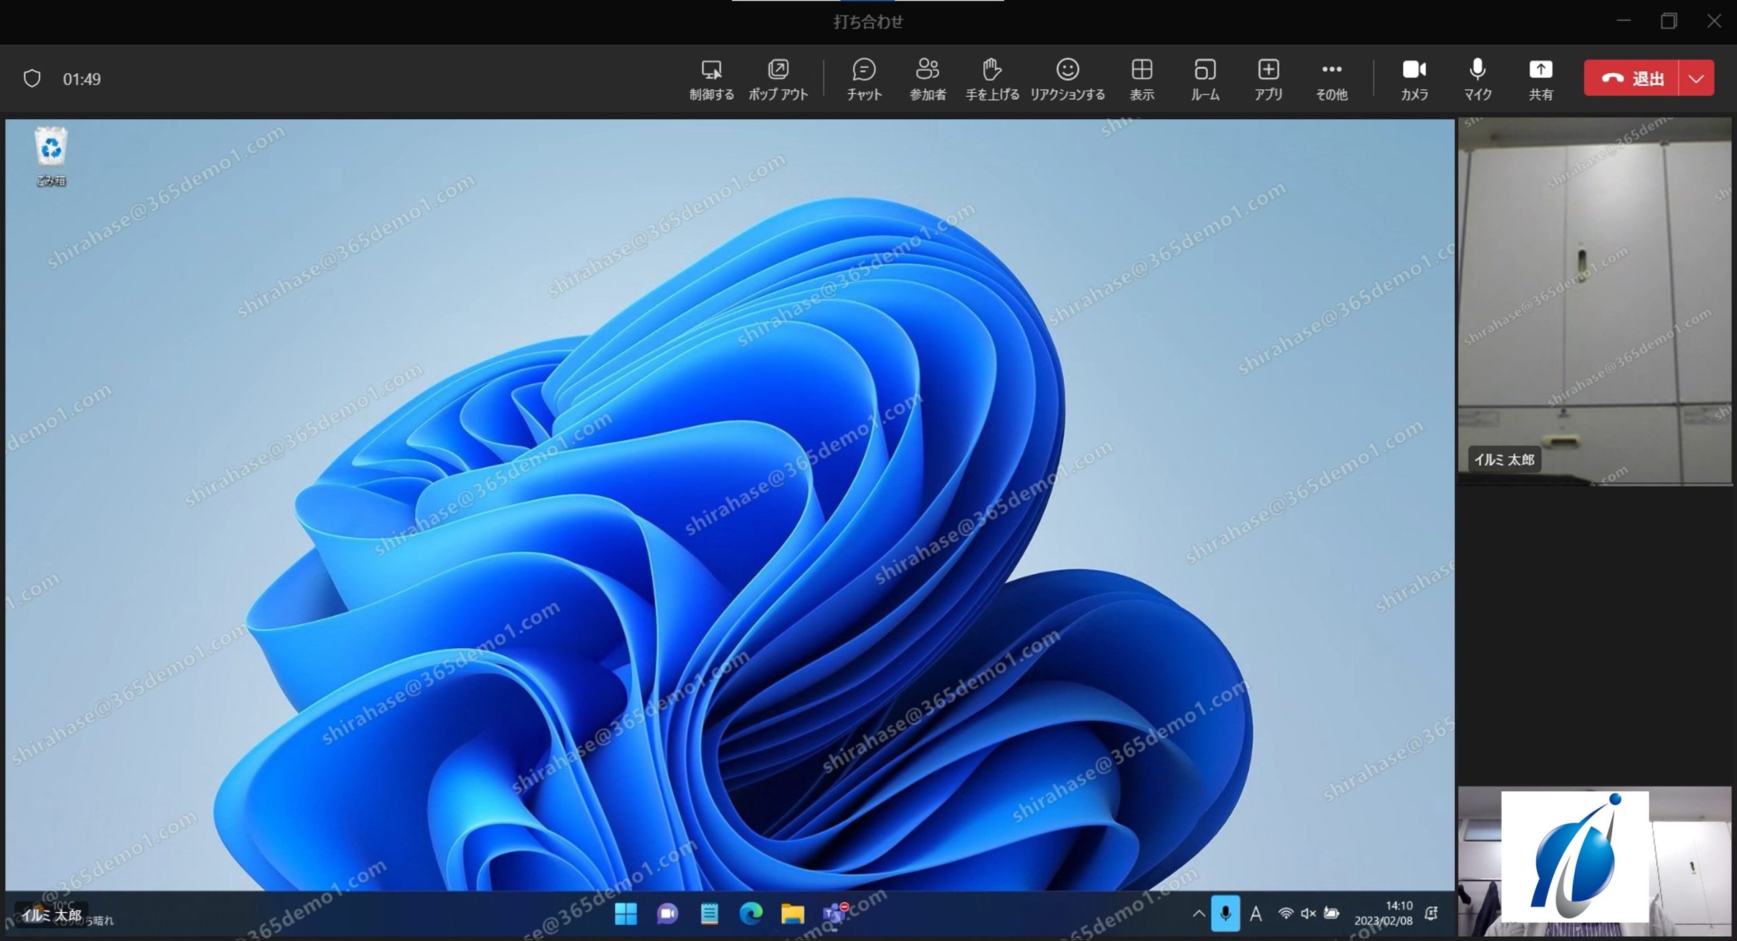The image size is (1737, 941).
Task: Open Microsoft Edge in shared taskbar
Action: point(750,913)
